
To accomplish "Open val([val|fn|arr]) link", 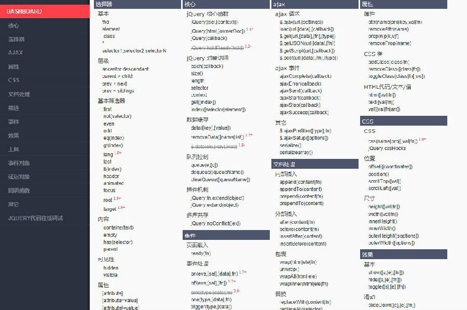I will 384,110.
